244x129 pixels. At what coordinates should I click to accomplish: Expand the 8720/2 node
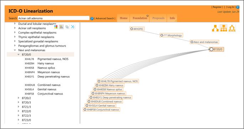[19, 98]
